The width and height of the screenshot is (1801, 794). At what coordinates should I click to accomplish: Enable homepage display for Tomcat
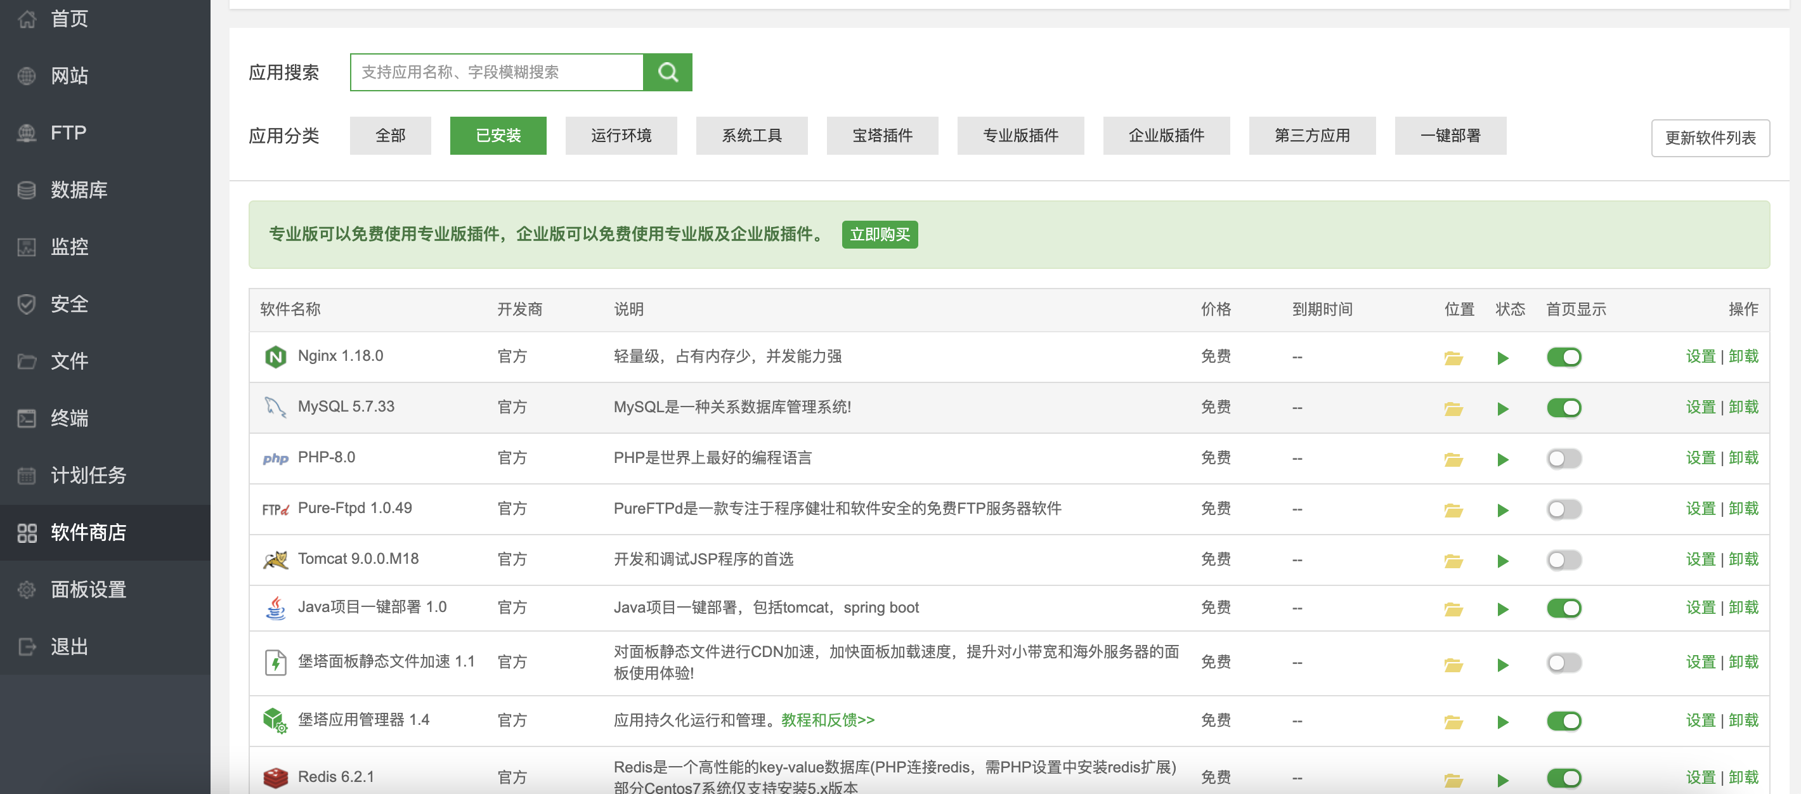pos(1563,560)
